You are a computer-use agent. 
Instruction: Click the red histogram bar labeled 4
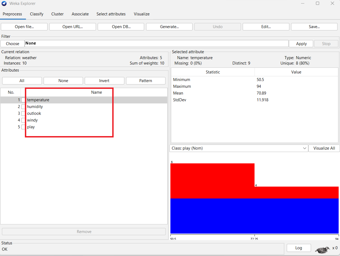[x=296, y=193]
